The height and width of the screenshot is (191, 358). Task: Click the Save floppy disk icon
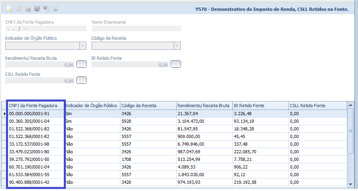(37, 9)
